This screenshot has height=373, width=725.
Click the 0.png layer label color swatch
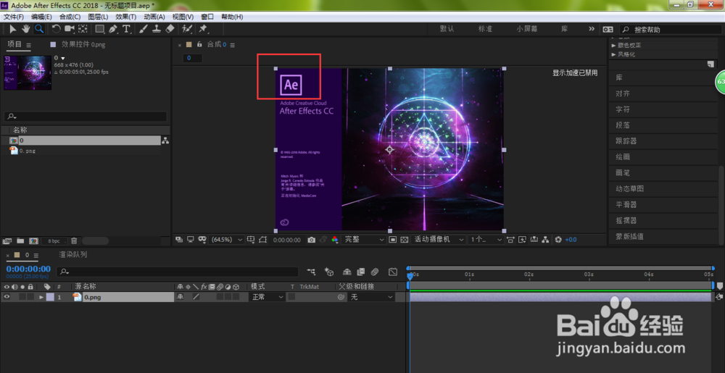(x=49, y=297)
